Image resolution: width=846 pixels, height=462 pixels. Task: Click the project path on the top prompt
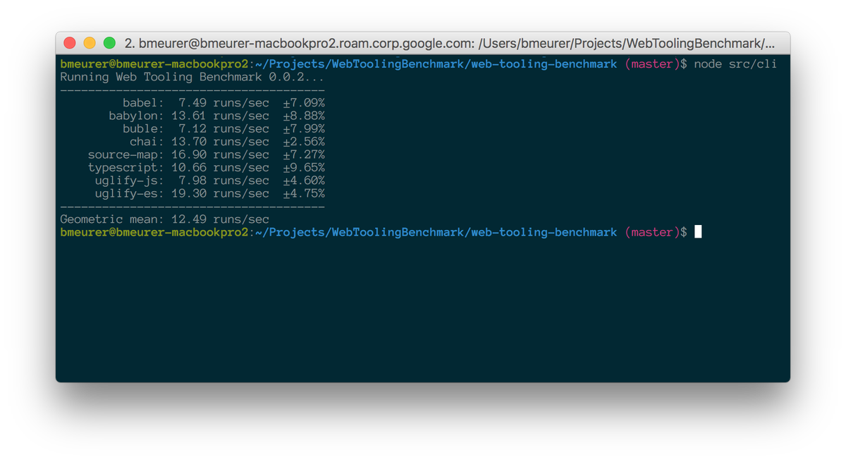click(436, 64)
